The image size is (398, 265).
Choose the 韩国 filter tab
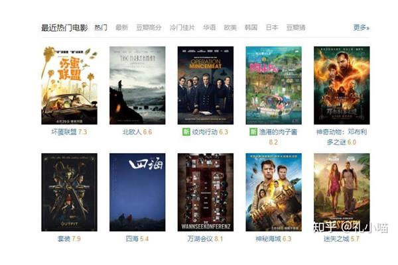pos(251,27)
